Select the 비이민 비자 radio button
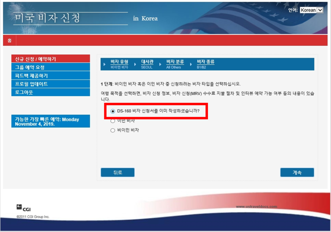This screenshot has width=331, height=232. (x=113, y=130)
